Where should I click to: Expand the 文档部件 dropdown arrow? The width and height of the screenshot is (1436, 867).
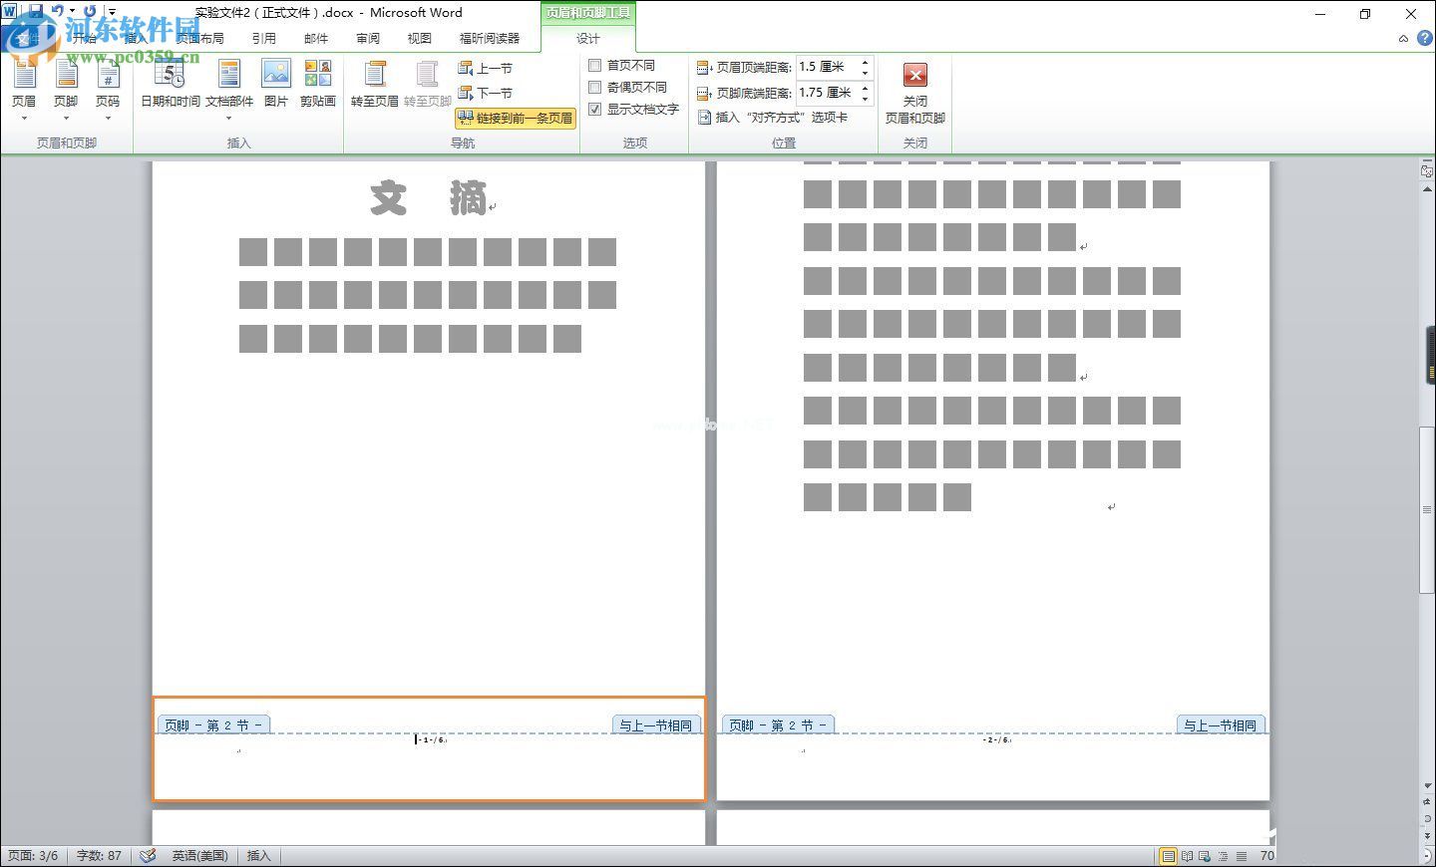tap(229, 119)
